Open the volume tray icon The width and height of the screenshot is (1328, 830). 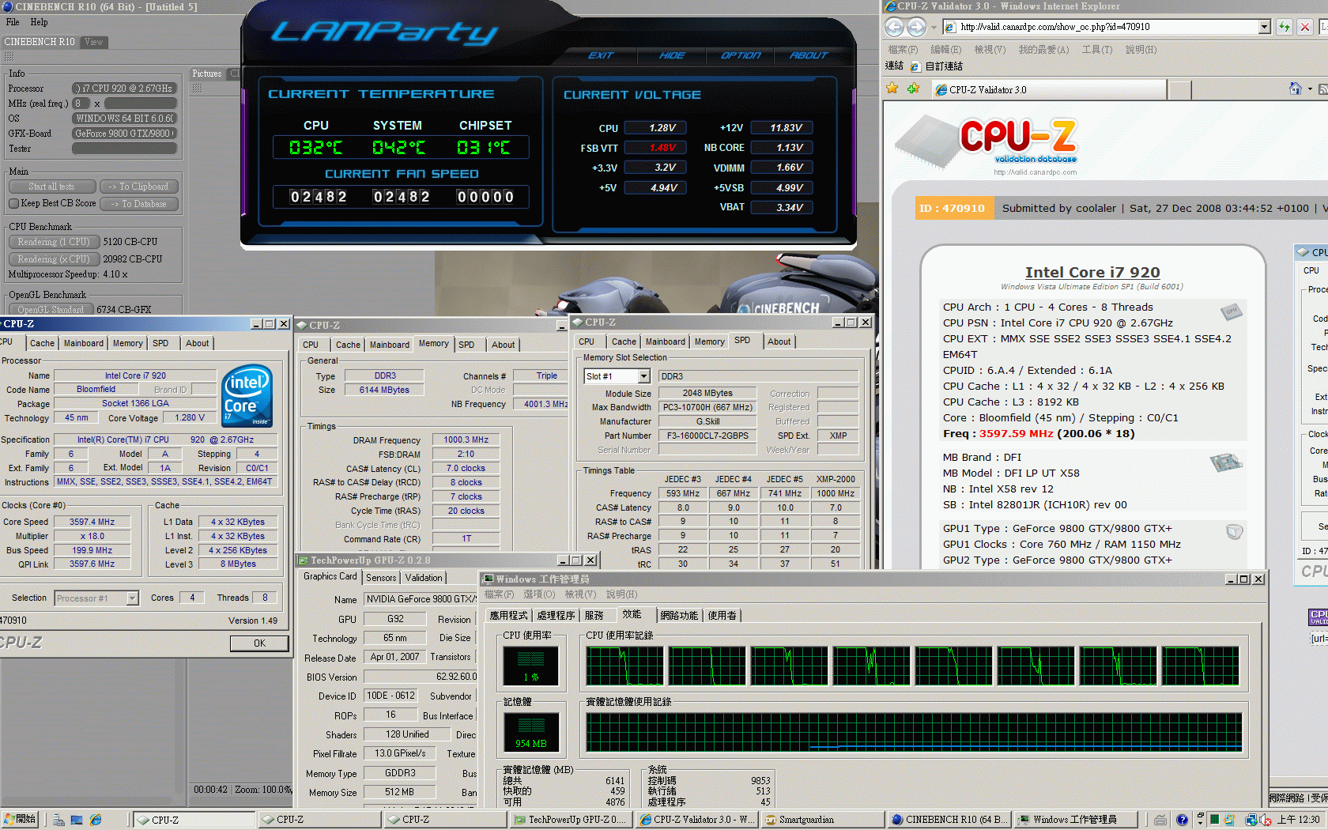[1266, 820]
